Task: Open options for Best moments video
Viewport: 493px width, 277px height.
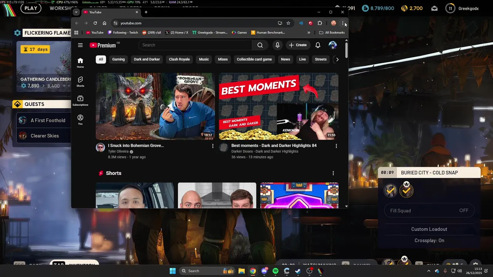Action: [x=336, y=146]
